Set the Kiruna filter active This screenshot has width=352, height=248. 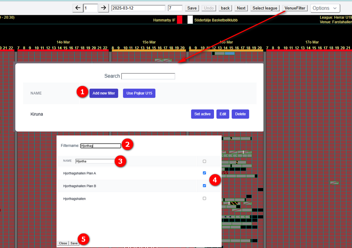click(x=202, y=114)
